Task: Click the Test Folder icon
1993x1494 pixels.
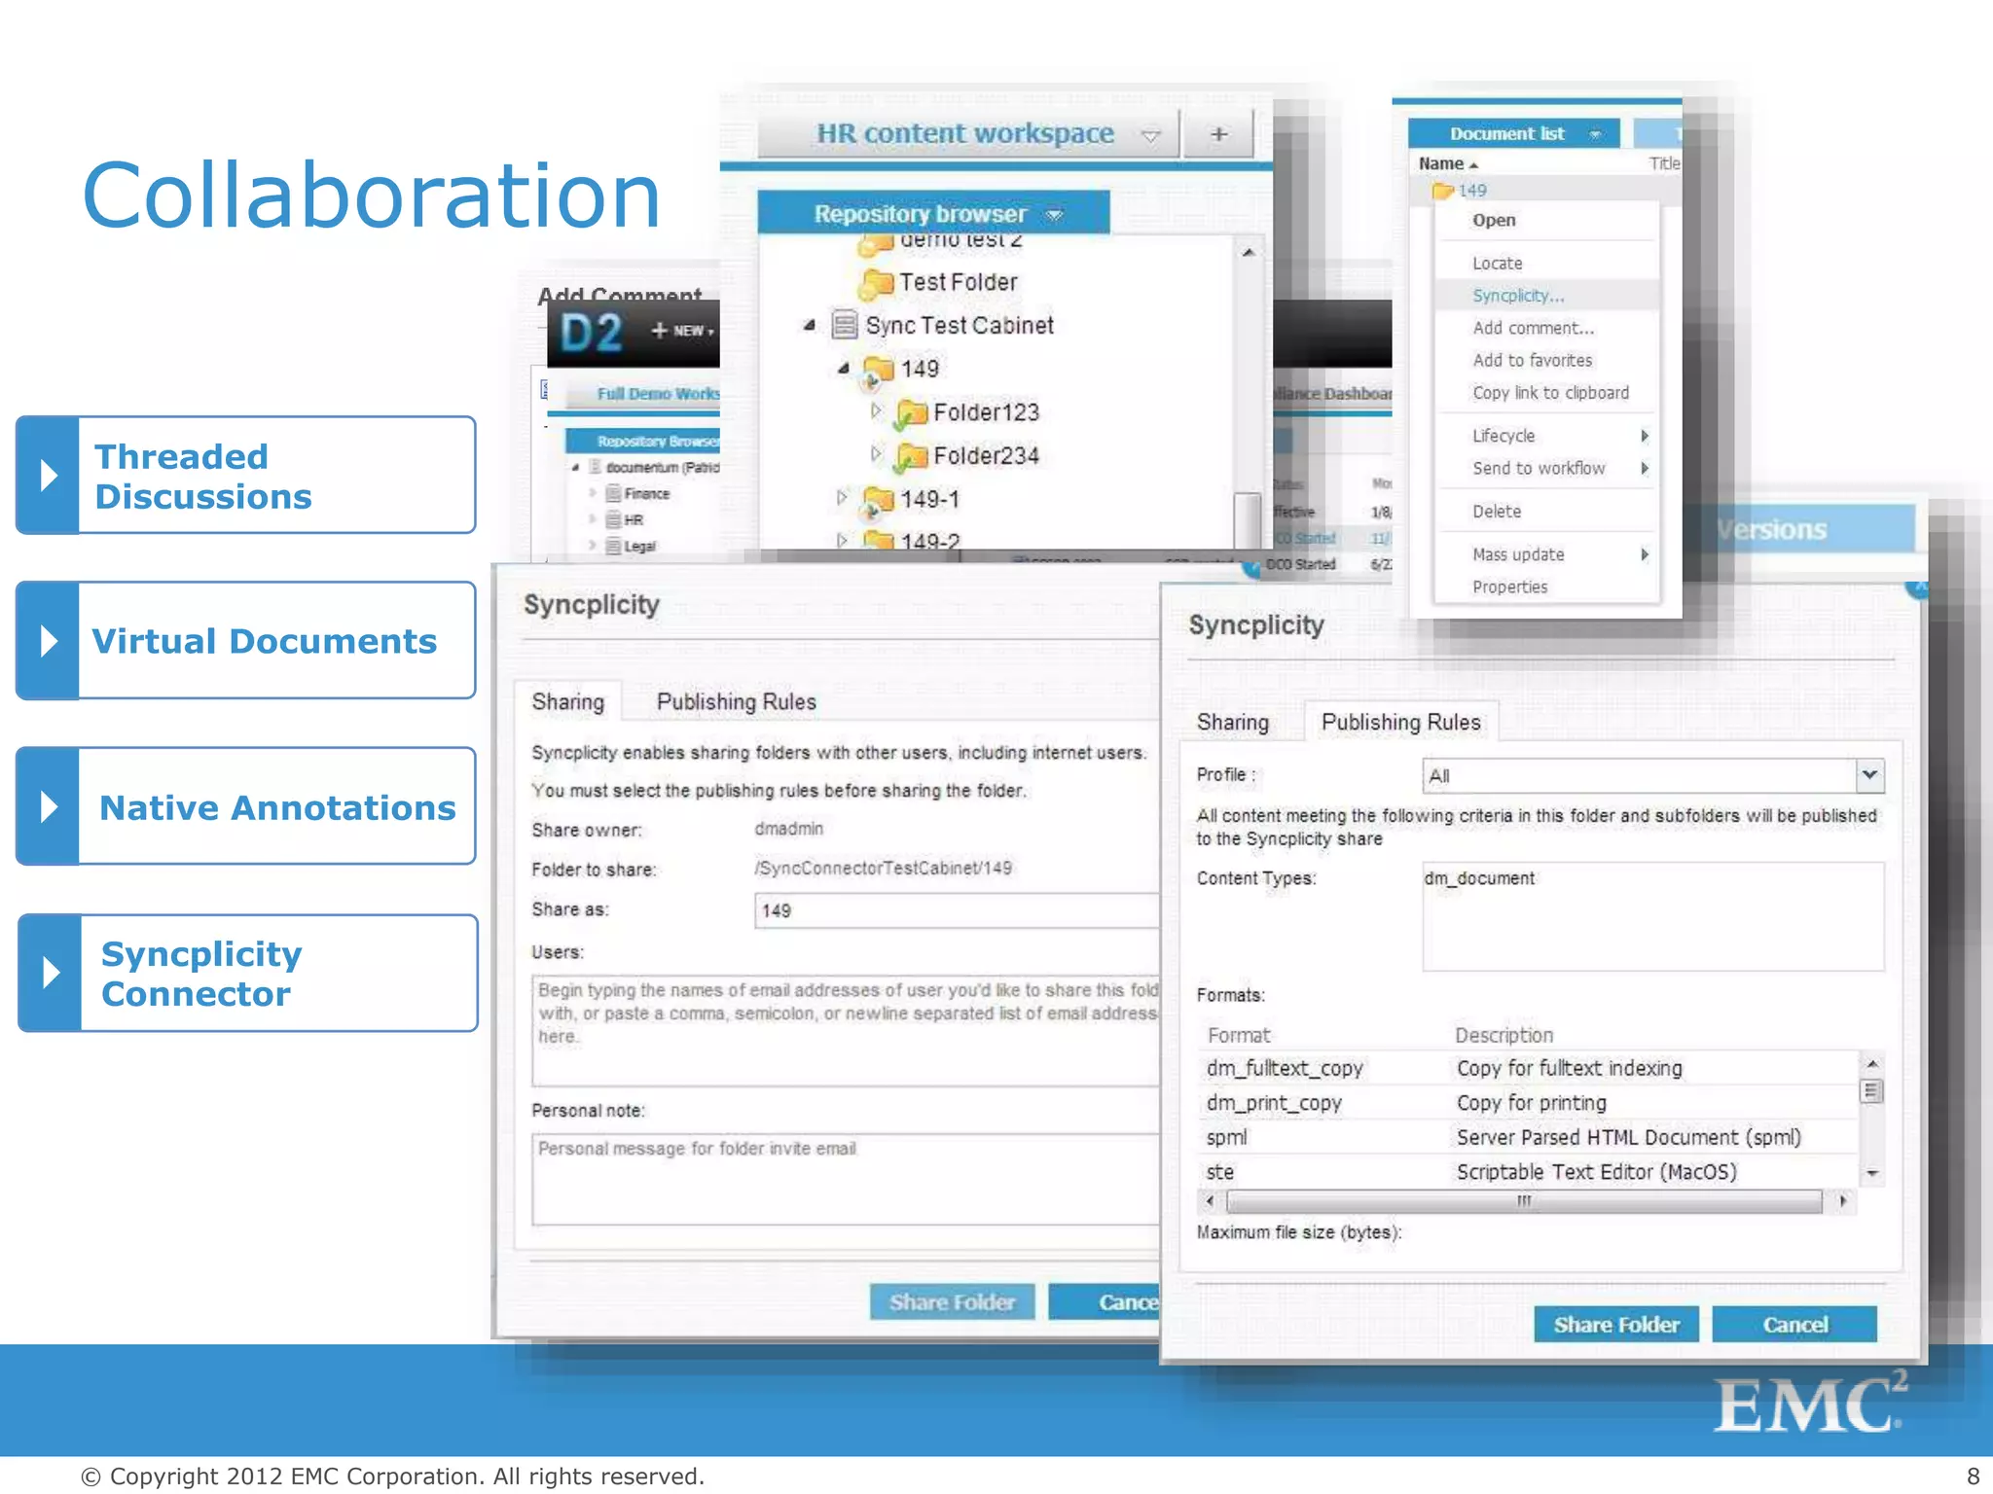Action: pyautogui.click(x=877, y=283)
